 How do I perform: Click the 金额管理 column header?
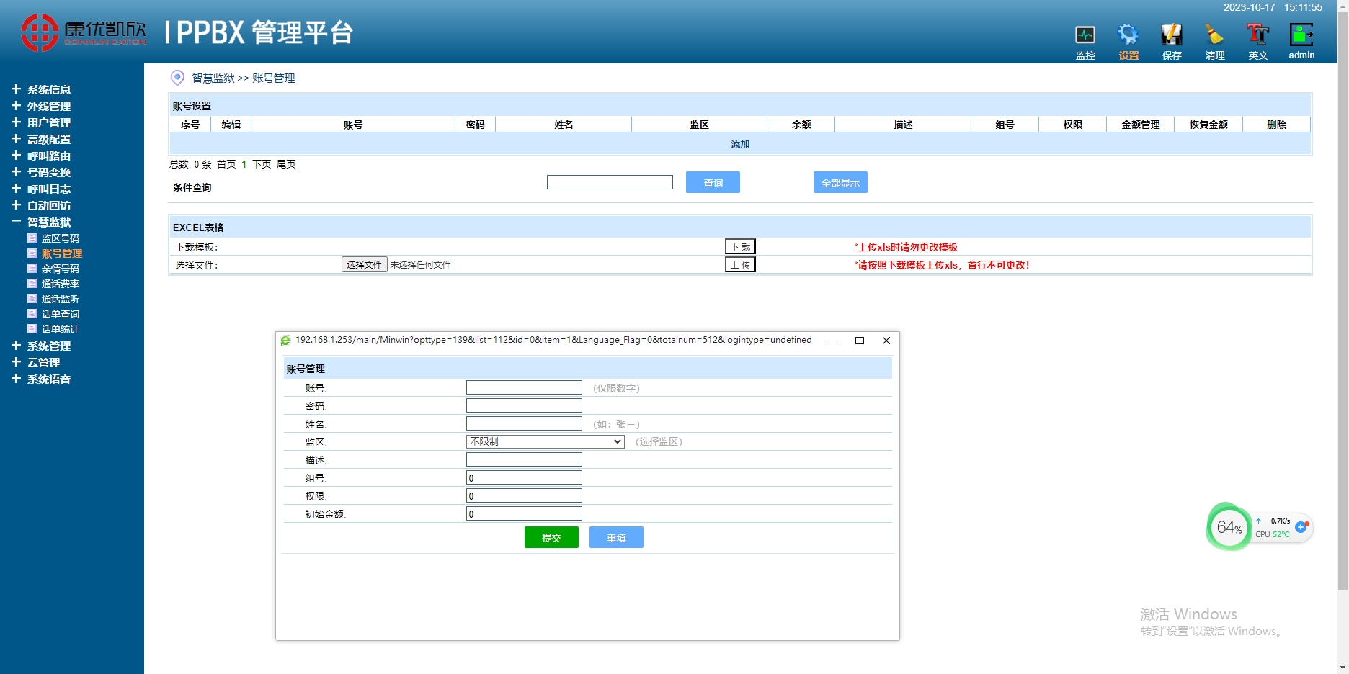click(x=1141, y=125)
